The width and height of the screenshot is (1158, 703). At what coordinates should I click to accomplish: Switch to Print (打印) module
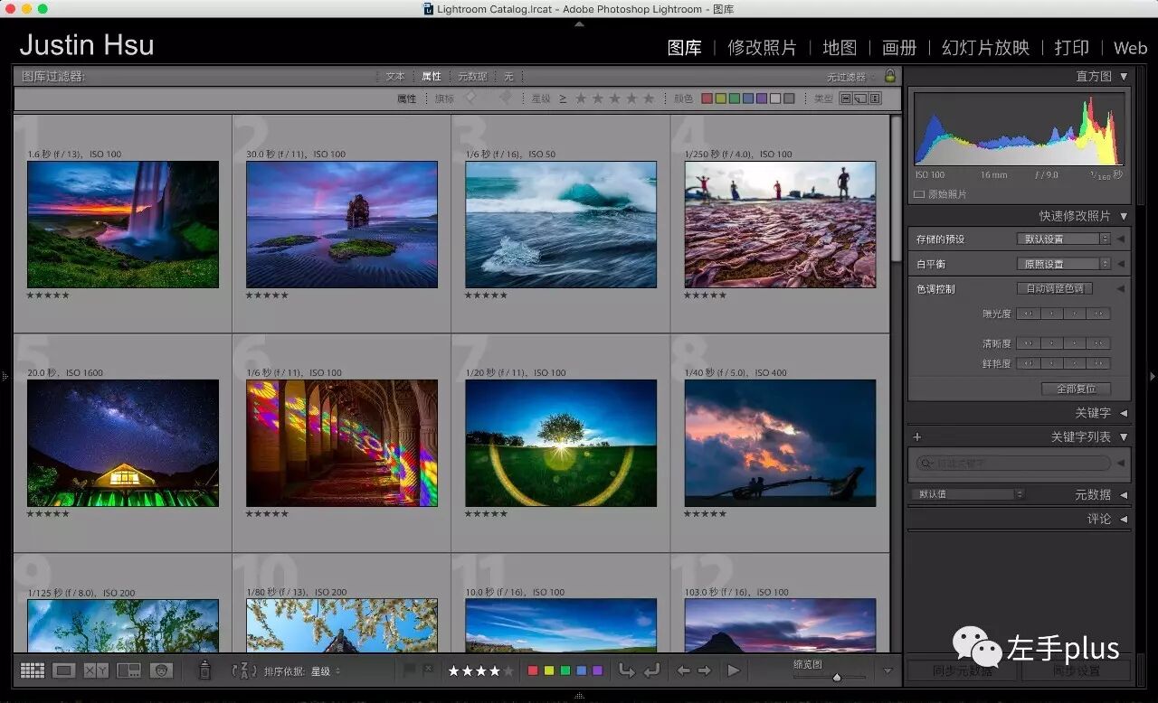click(1071, 48)
